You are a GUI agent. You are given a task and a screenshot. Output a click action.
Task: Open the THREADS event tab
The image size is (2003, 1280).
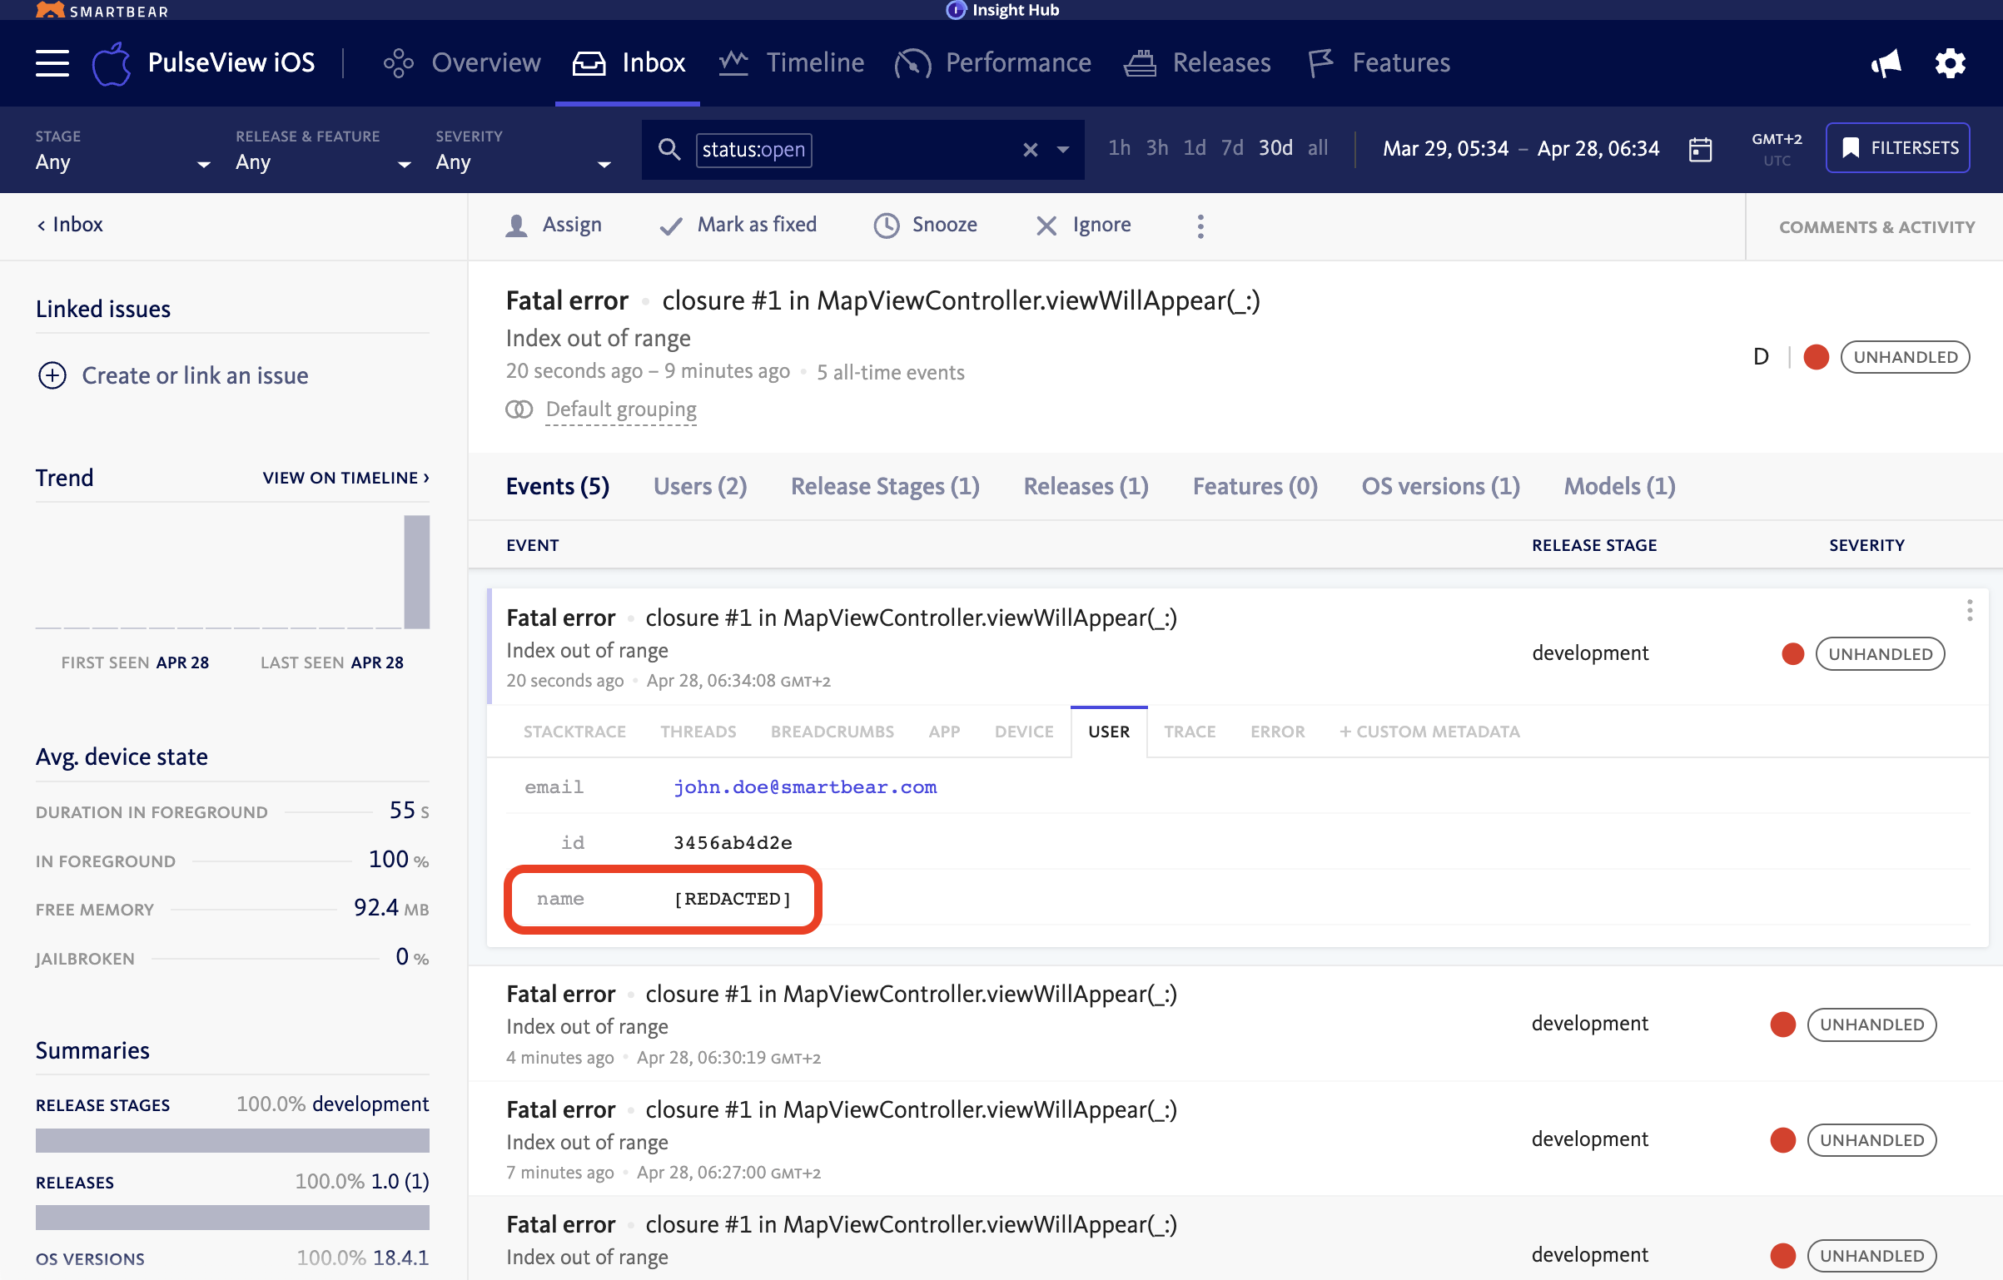click(698, 732)
